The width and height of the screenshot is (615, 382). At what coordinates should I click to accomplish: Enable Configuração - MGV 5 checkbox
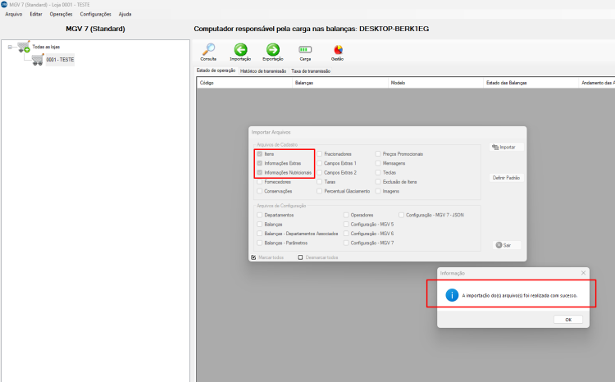[x=346, y=225]
